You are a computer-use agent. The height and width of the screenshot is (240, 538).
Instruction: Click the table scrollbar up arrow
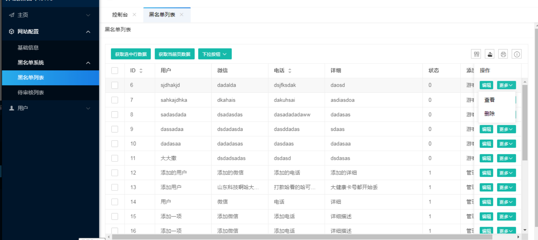525,82
